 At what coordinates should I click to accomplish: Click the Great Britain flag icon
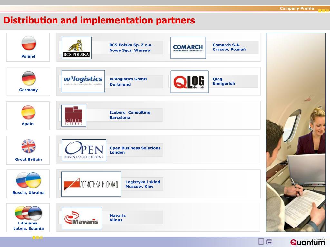[x=28, y=146]
